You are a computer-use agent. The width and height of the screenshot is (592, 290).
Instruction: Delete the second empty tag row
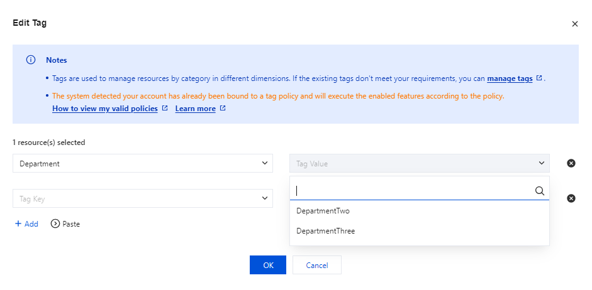571,198
